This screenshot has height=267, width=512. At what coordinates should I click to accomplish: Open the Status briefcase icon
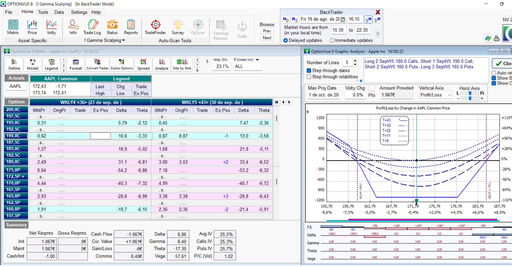tap(112, 27)
